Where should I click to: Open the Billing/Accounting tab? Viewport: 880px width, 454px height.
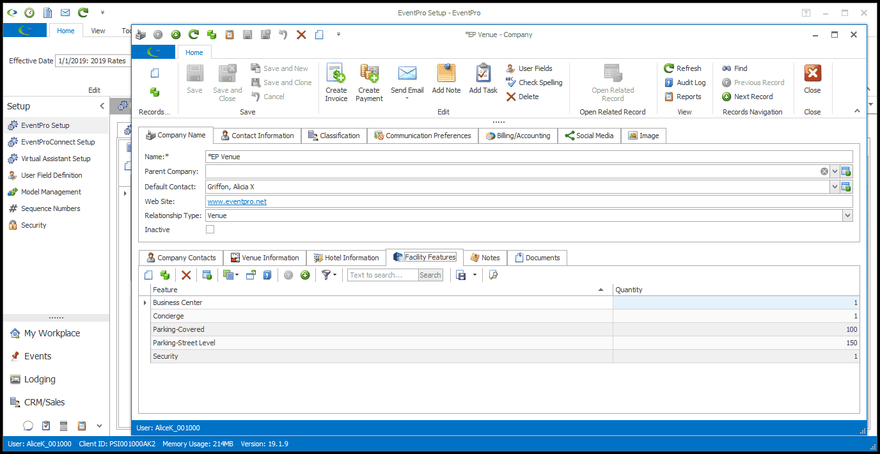pos(518,136)
